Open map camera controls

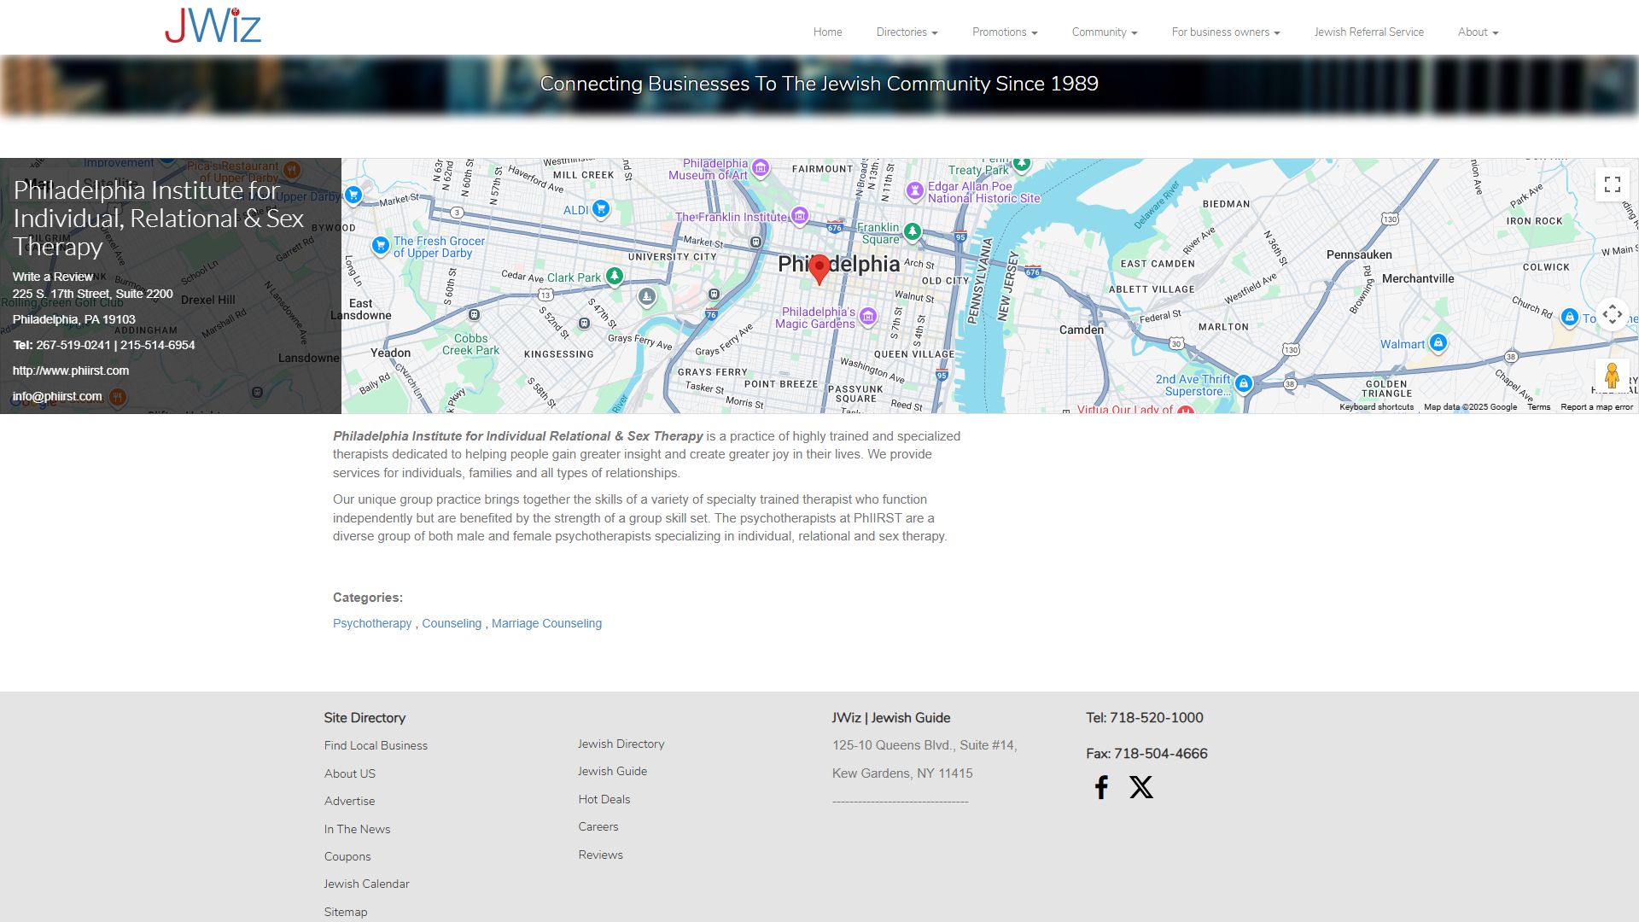coord(1612,315)
